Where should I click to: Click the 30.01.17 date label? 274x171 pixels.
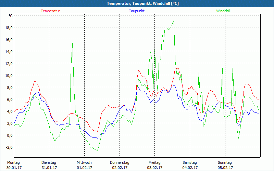click(x=14, y=168)
